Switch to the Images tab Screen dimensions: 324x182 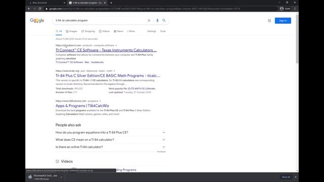pos(71,31)
